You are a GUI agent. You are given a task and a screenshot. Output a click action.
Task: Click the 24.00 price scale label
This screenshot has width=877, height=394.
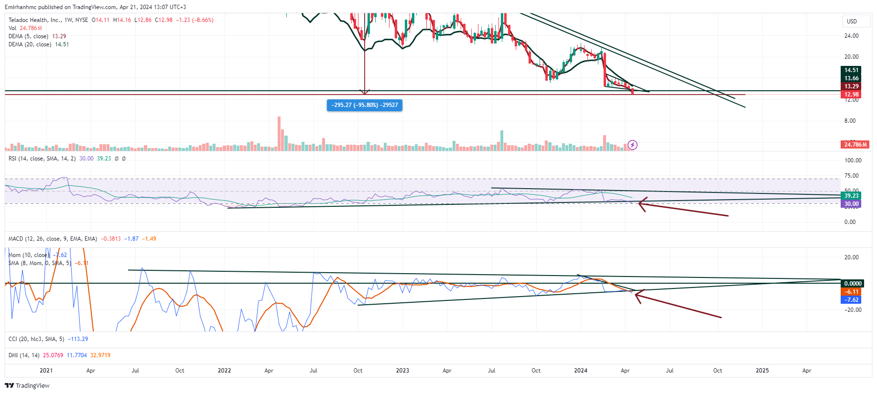click(851, 36)
